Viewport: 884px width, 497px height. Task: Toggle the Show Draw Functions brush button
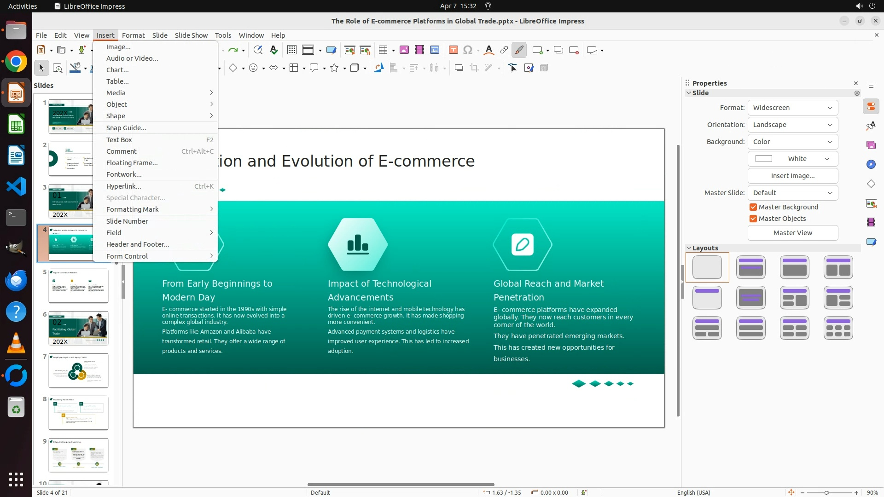coord(519,50)
